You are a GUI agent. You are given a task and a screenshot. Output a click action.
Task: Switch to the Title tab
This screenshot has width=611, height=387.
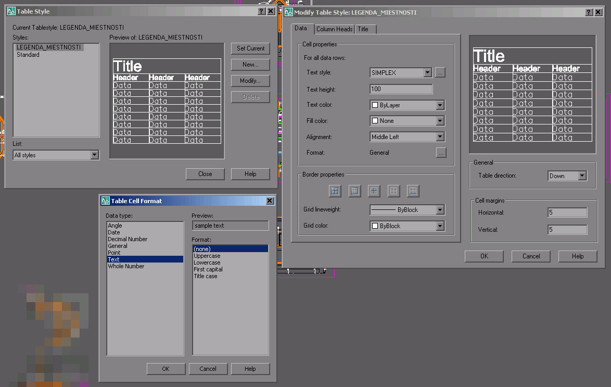pyautogui.click(x=363, y=29)
